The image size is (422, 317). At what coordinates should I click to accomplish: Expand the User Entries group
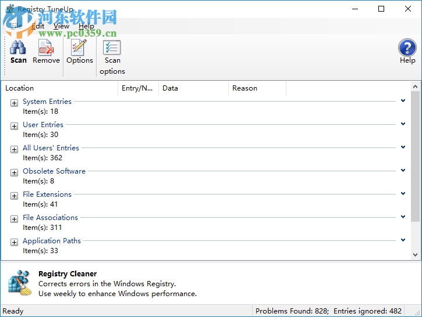pos(15,126)
